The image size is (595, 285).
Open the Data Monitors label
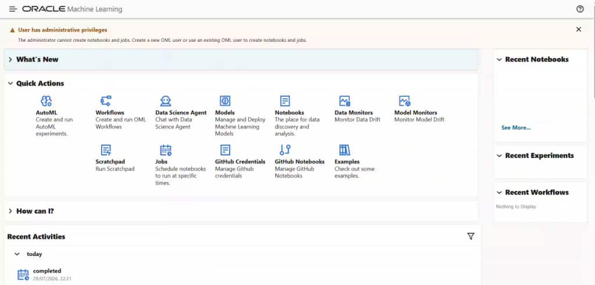[x=354, y=113]
